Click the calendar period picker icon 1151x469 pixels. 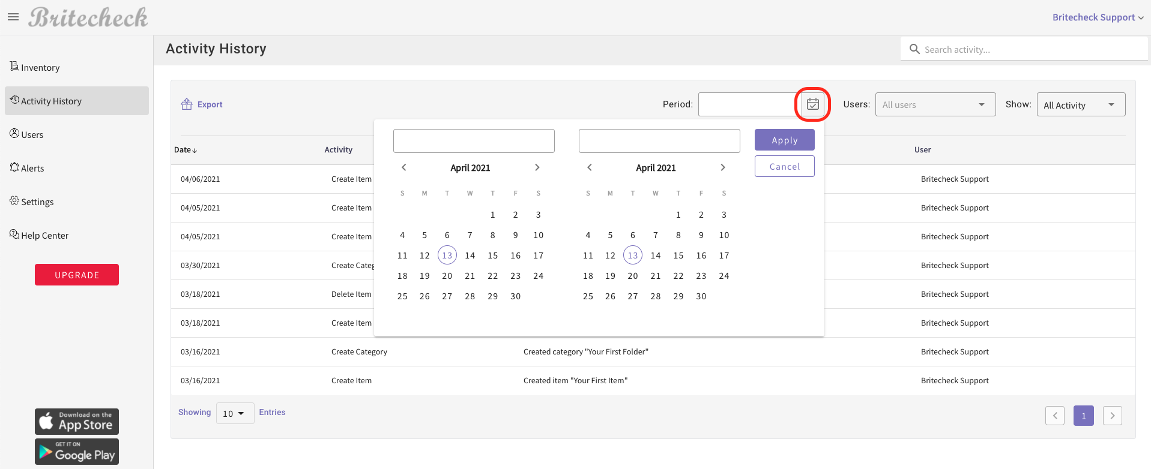point(812,104)
